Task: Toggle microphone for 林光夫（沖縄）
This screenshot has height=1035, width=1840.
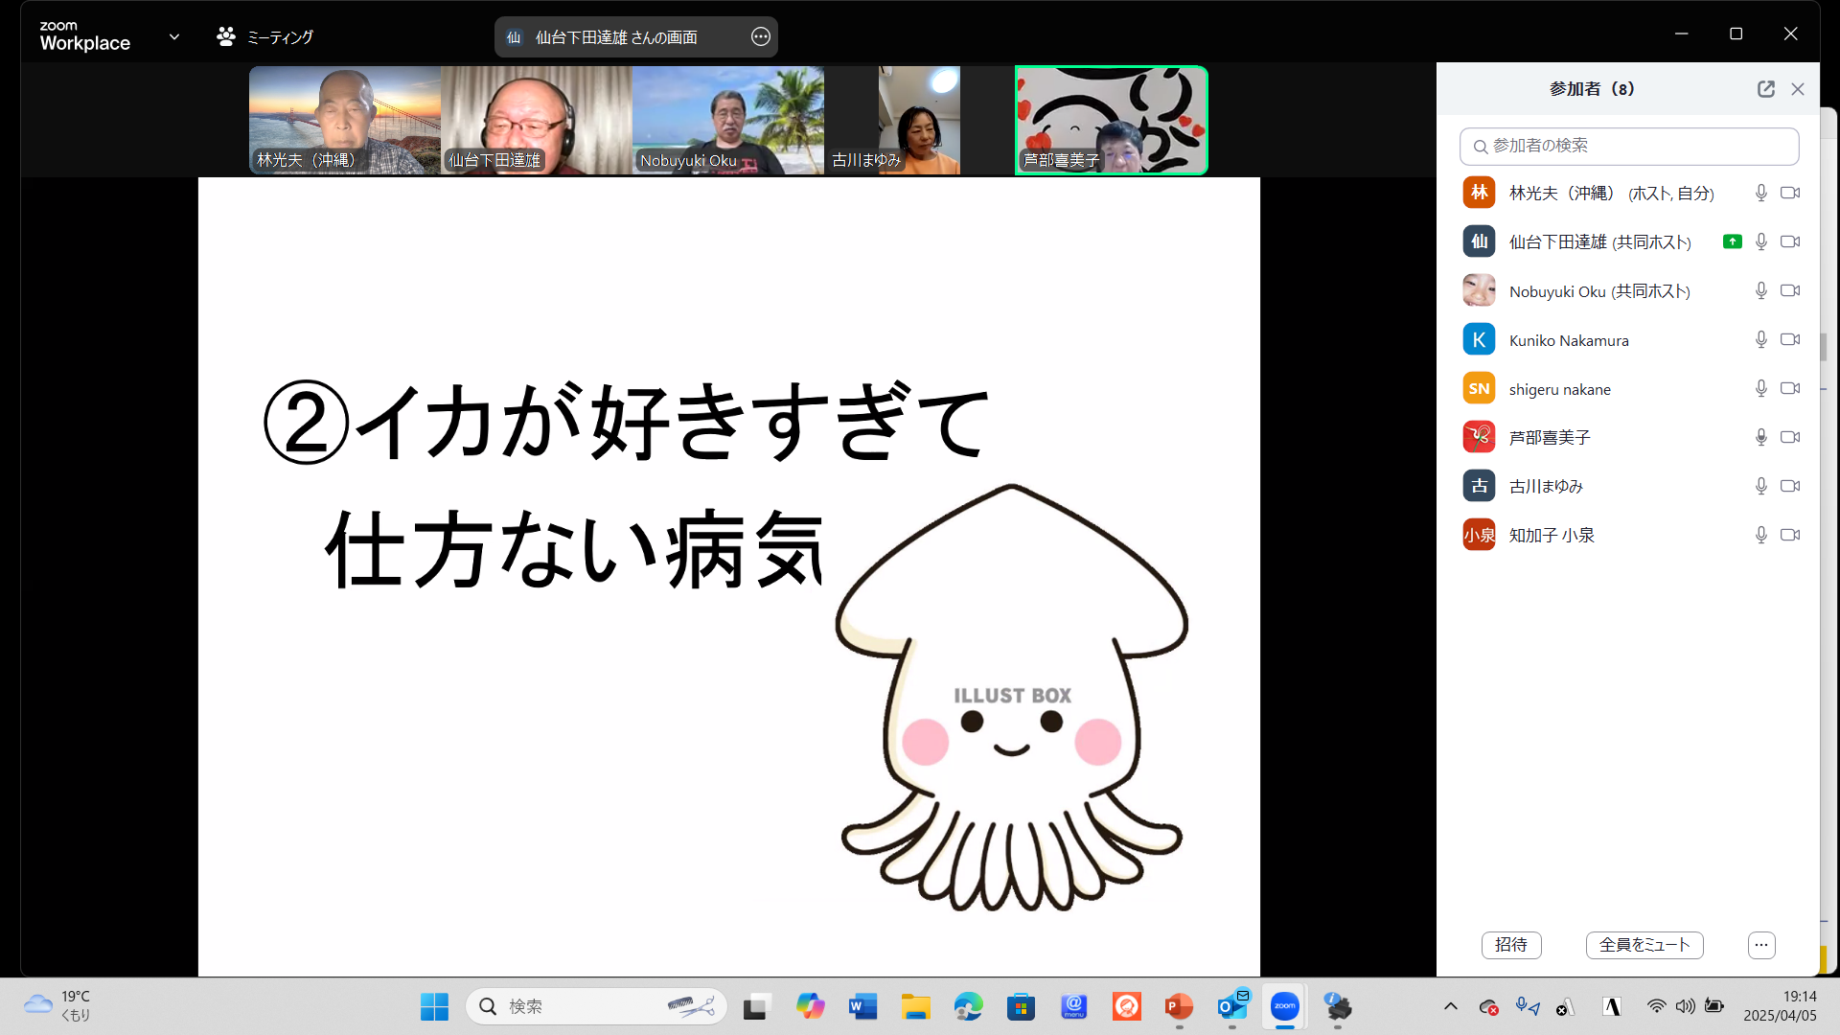Action: tap(1761, 193)
